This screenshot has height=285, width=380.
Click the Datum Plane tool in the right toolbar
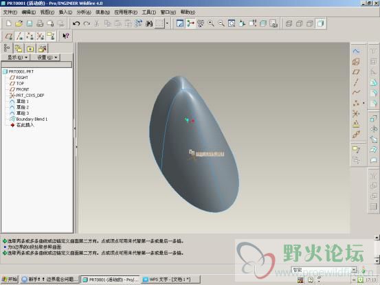coord(356,72)
